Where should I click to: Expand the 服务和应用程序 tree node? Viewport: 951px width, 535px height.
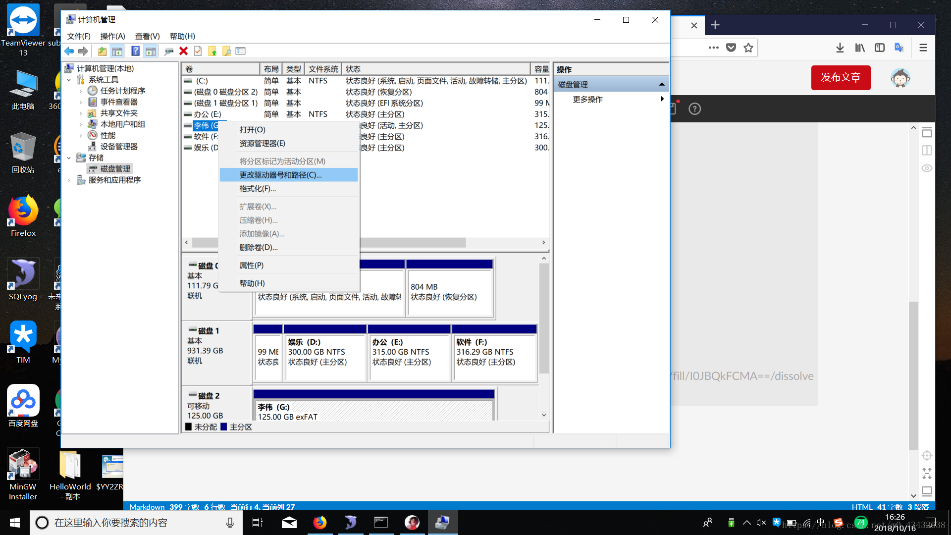click(x=69, y=180)
